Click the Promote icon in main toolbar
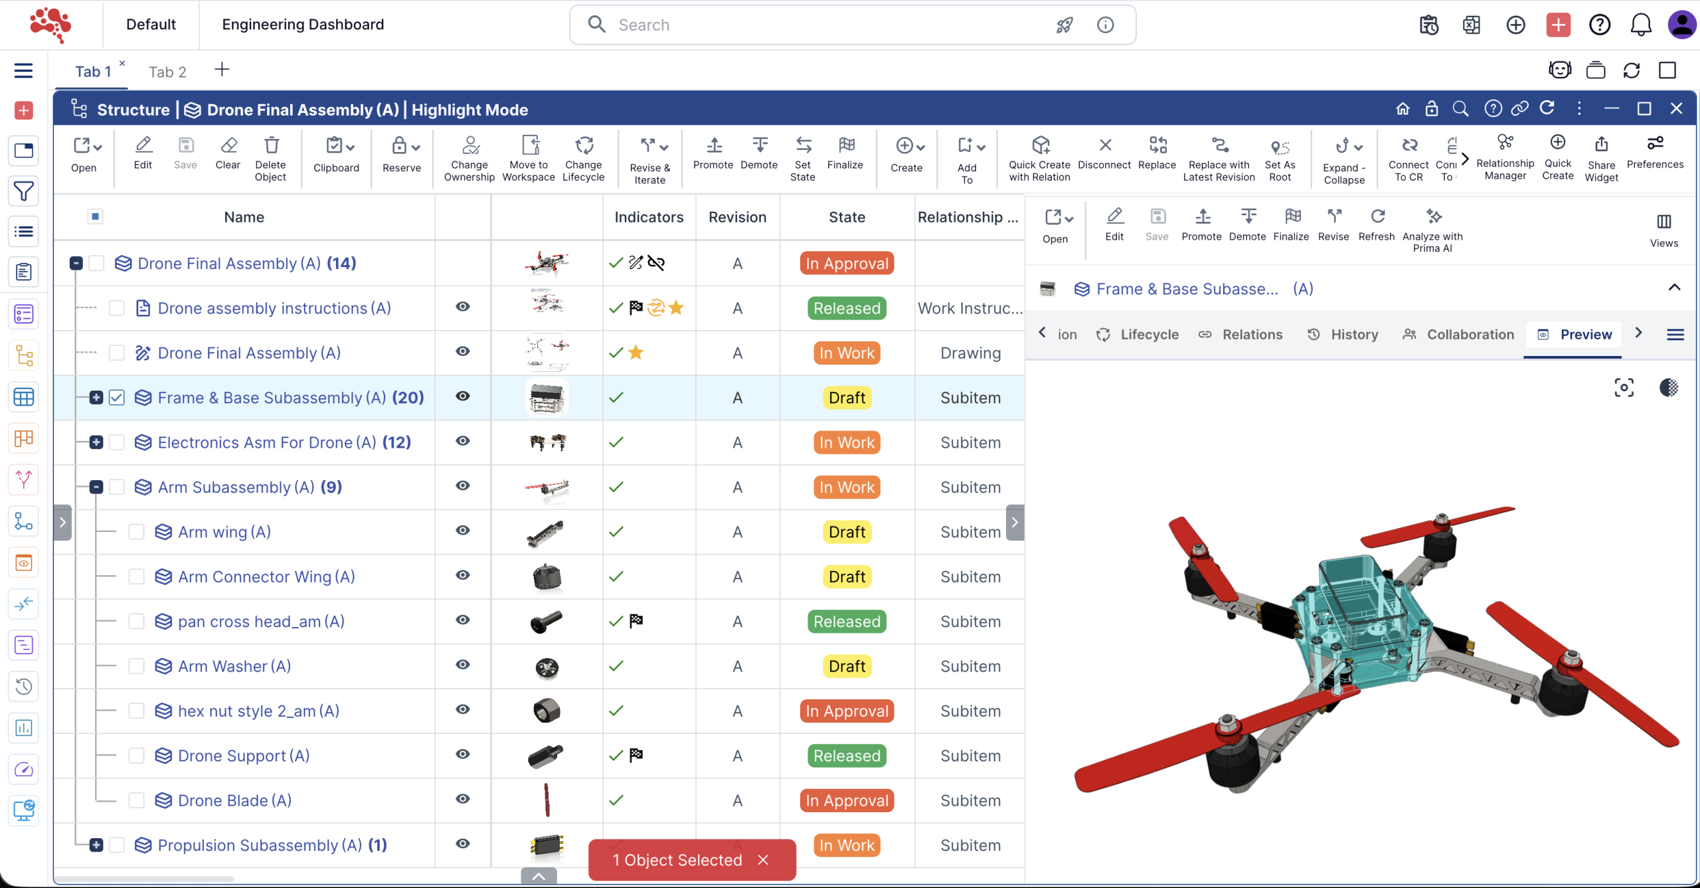Viewport: 1700px width, 888px height. click(713, 145)
